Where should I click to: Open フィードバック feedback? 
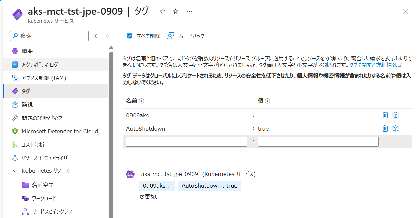pos(186,36)
